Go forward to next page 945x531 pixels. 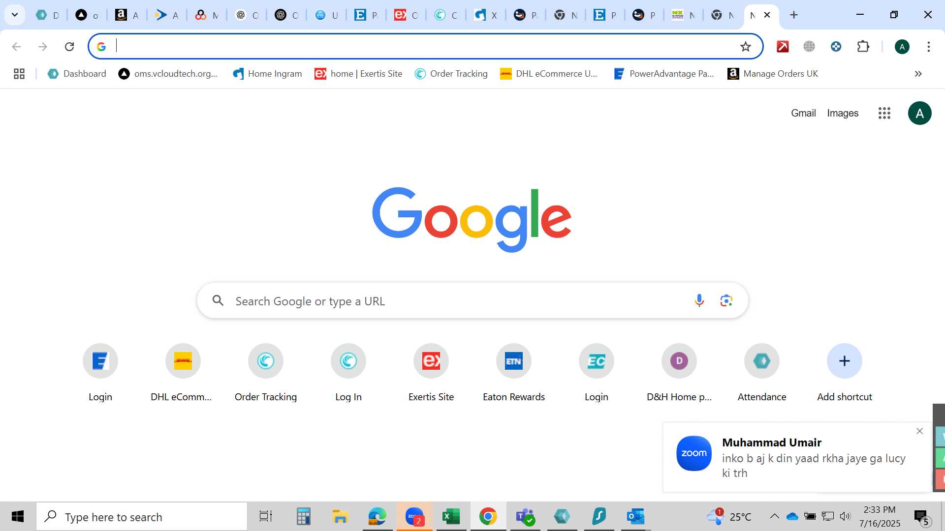(43, 47)
